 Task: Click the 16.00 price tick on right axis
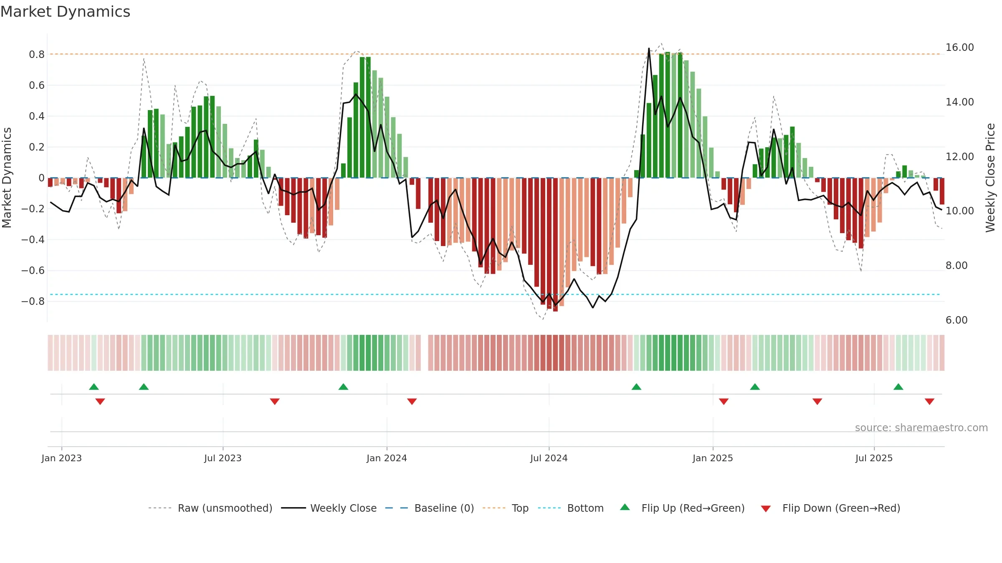(x=959, y=48)
